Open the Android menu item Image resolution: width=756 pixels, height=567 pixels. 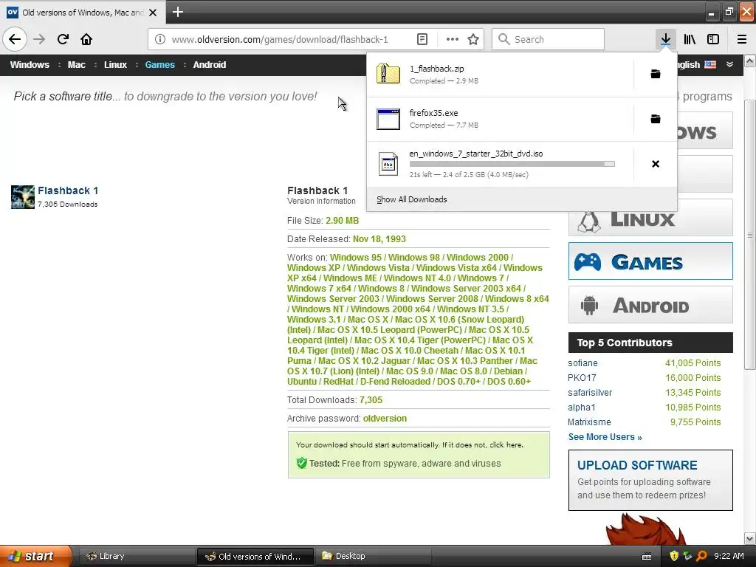tap(209, 65)
